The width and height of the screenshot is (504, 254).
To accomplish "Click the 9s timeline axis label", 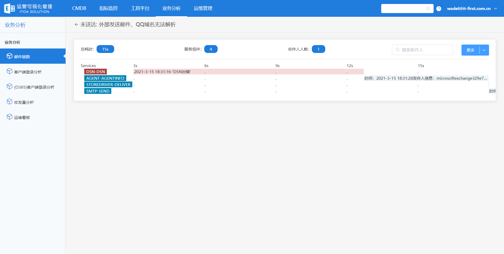I will [x=277, y=66].
